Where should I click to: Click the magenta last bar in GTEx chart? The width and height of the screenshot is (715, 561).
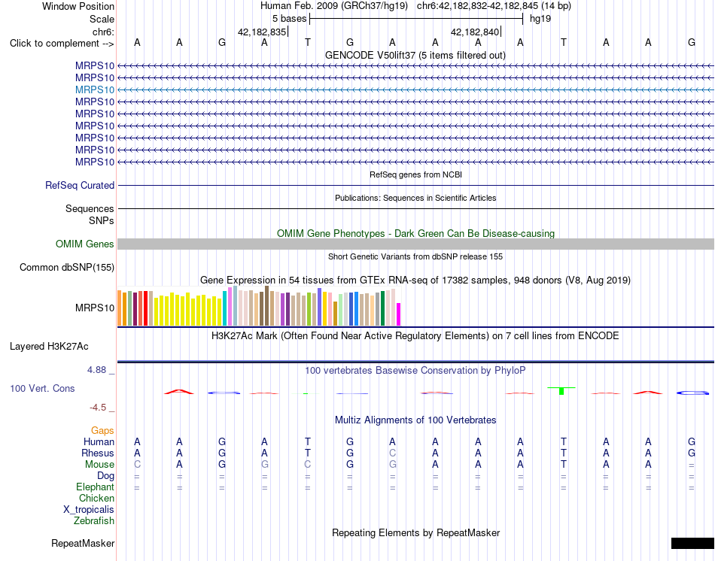[x=399, y=314]
